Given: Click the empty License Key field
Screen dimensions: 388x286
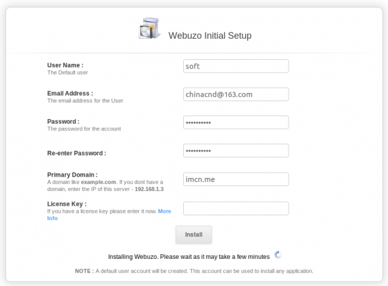Looking at the screenshot, I should [x=236, y=209].
